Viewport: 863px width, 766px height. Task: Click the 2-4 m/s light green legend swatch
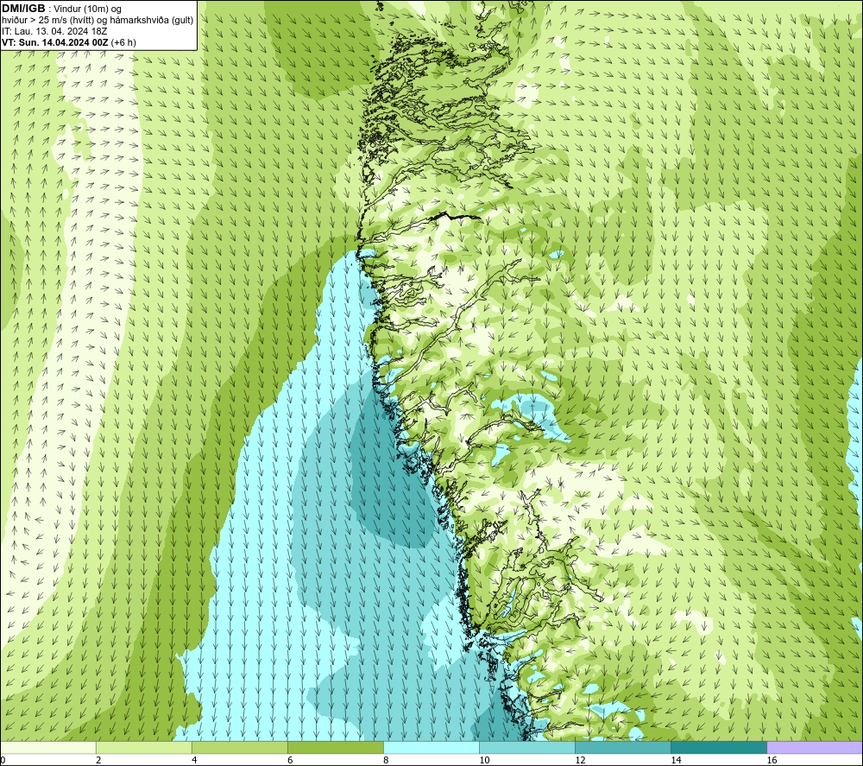point(144,748)
